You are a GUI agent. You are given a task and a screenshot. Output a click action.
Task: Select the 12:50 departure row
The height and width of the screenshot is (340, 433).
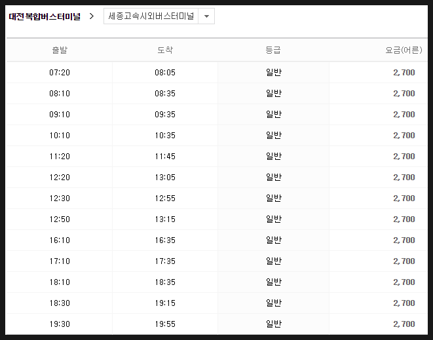click(217, 219)
